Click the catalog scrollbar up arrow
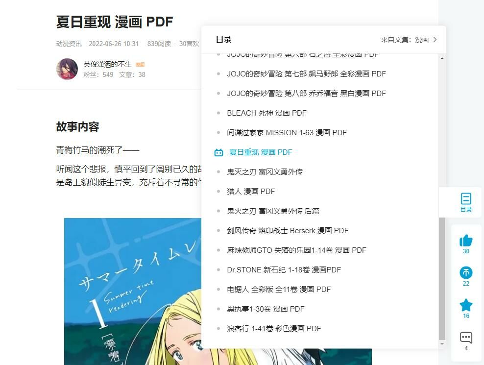 click(442, 58)
